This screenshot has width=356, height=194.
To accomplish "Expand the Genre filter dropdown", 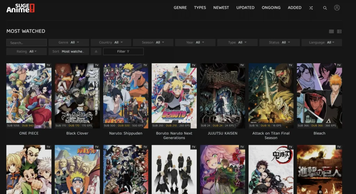I will click(x=69, y=43).
